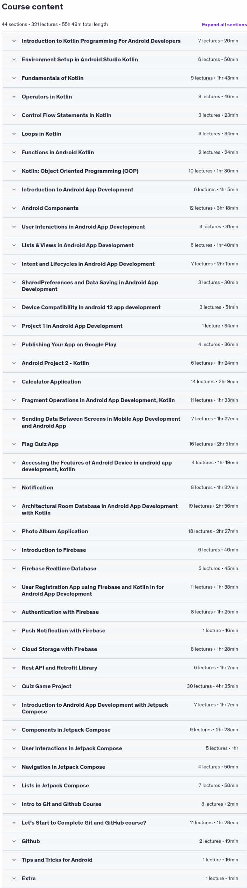Expand the Introduction to Kotlin Programming section chevron
The height and width of the screenshot is (888, 247).
point(14,41)
